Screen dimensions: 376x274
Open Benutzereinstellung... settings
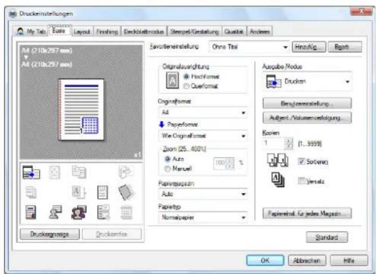pos(307,104)
